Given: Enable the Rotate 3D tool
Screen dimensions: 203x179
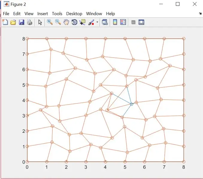Looking at the screenshot, I should [75, 22].
